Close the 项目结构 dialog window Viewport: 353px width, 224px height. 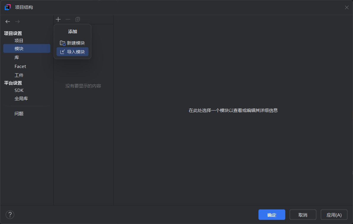click(346, 7)
